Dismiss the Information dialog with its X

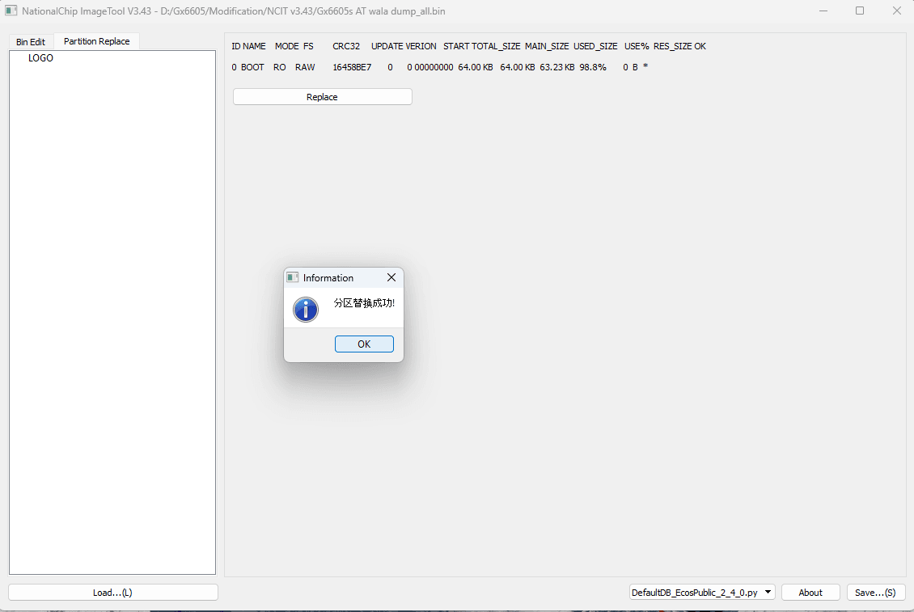(391, 277)
